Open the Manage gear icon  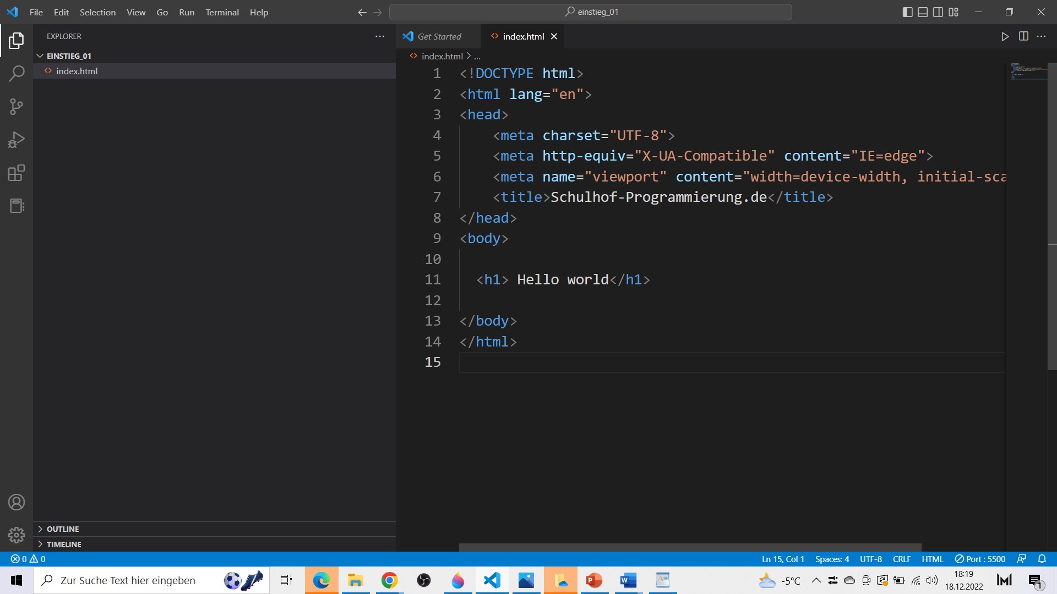pos(17,535)
